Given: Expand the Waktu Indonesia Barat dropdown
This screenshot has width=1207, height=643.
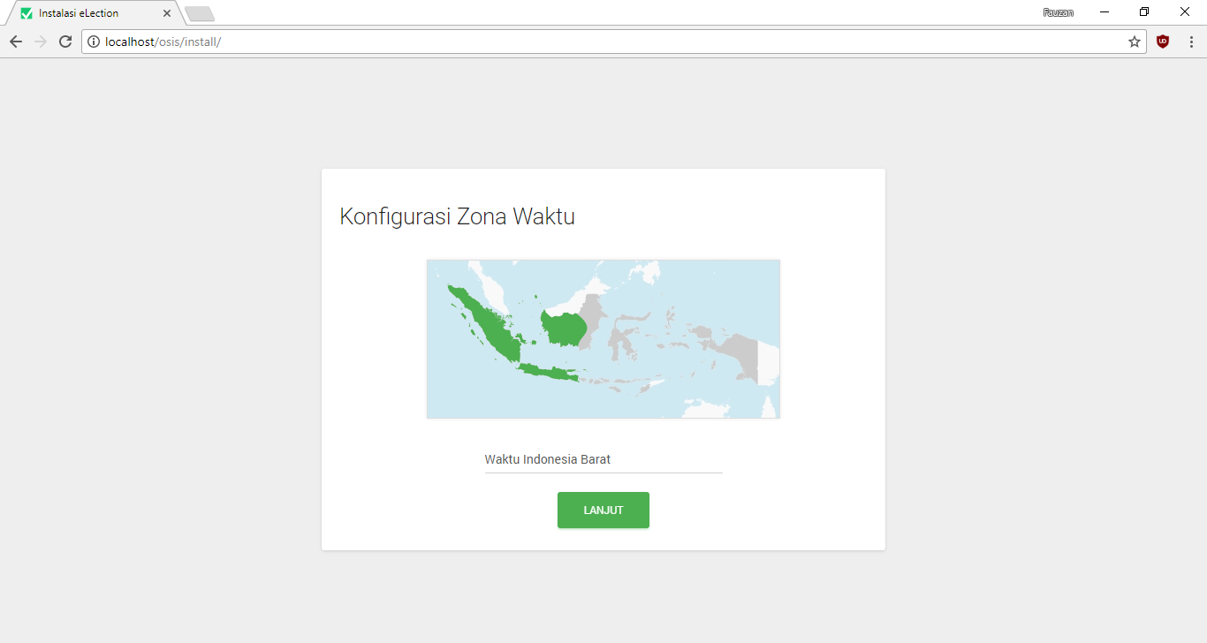Looking at the screenshot, I should click(x=603, y=459).
